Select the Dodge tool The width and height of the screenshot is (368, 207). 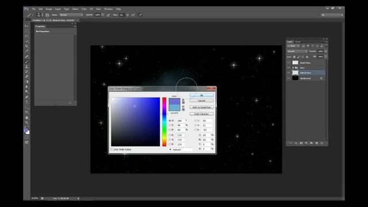[x=26, y=92]
